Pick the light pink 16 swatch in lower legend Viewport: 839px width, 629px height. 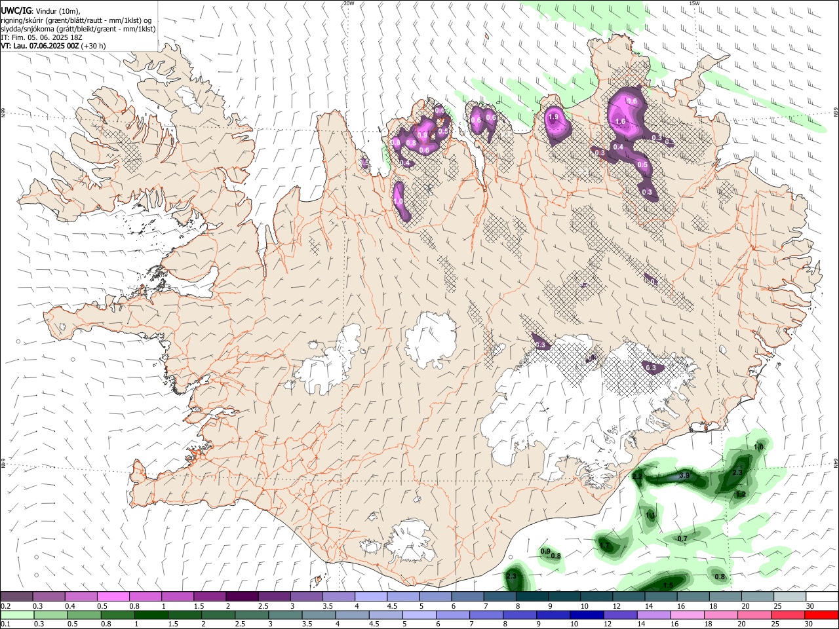687,615
